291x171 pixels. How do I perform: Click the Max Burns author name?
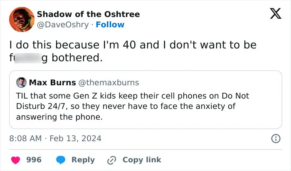(52, 82)
